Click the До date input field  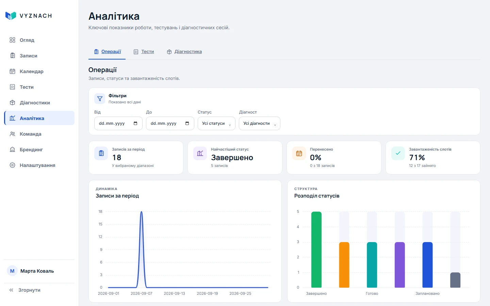tap(170, 123)
